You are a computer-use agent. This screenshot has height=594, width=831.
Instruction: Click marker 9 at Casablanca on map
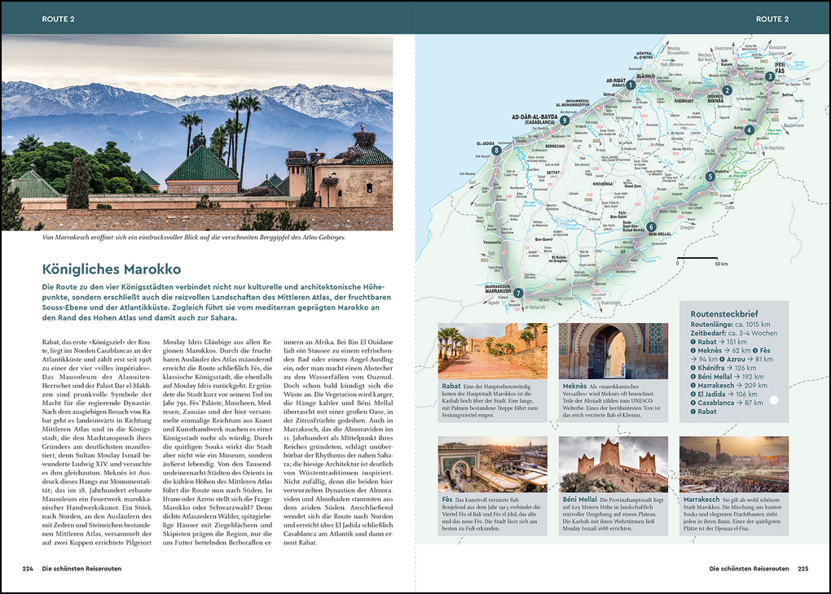[564, 120]
